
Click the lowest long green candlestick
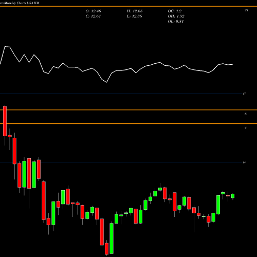click(x=112, y=238)
